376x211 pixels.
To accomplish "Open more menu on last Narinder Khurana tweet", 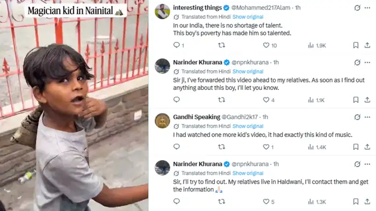I will (367, 164).
